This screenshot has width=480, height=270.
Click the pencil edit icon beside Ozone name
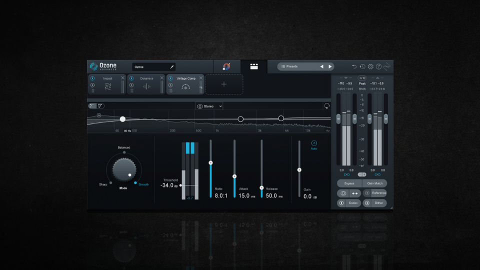point(171,66)
